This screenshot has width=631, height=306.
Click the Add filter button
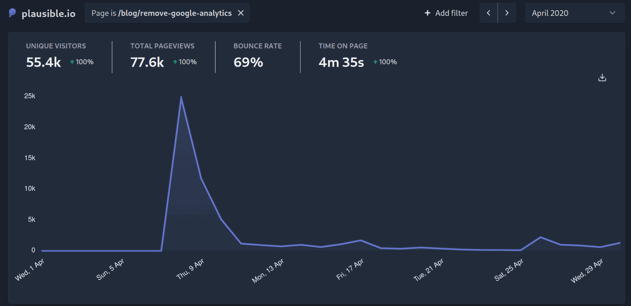coord(446,13)
